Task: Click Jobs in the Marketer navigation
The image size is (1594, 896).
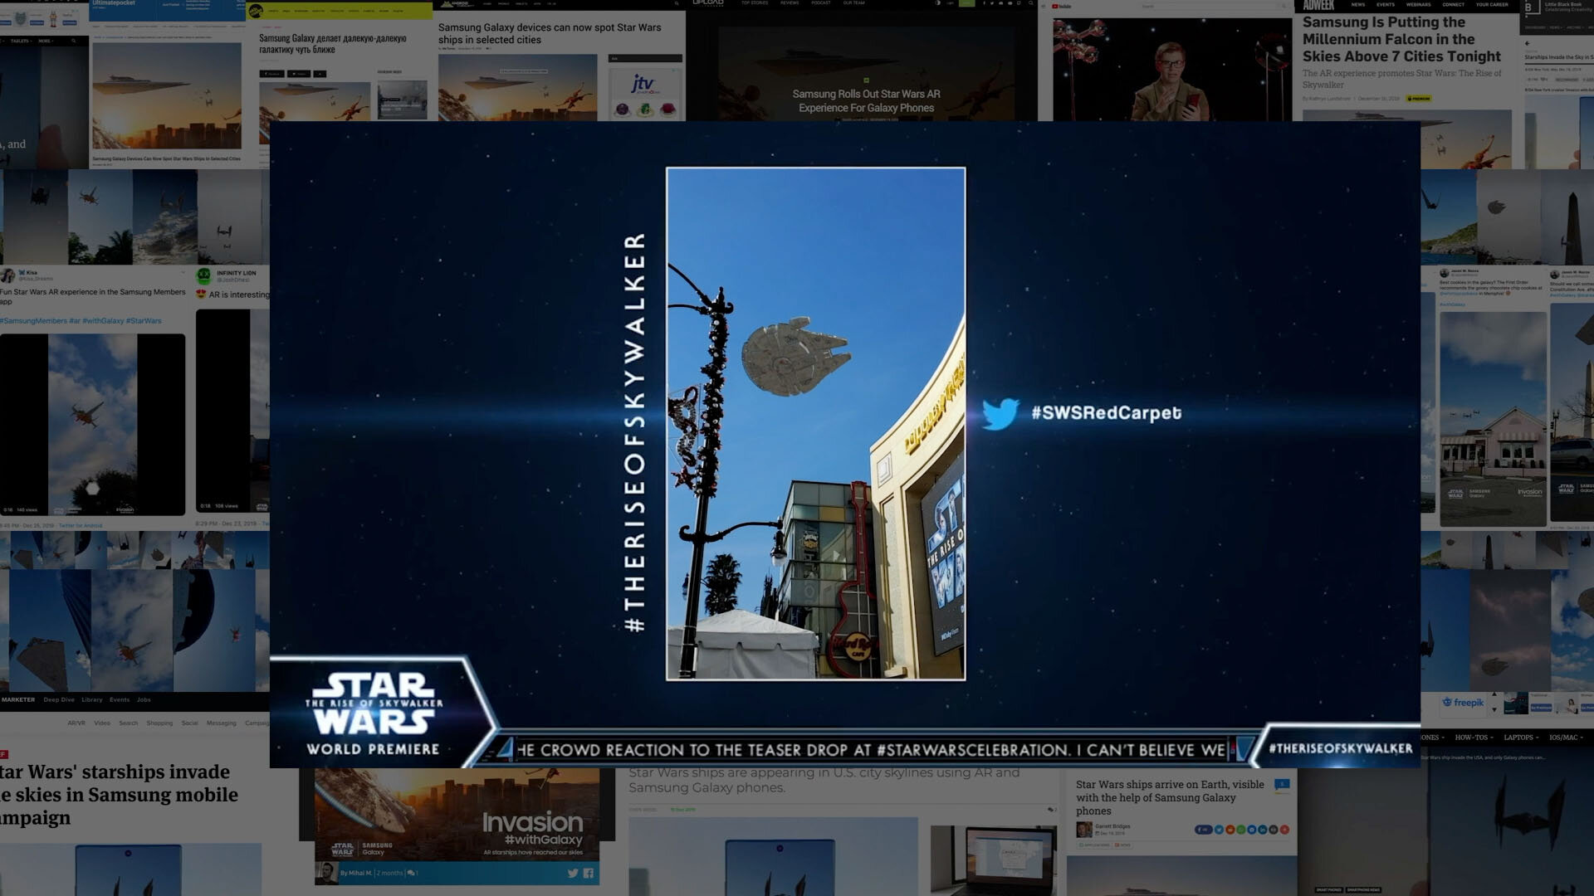Action: tap(144, 700)
